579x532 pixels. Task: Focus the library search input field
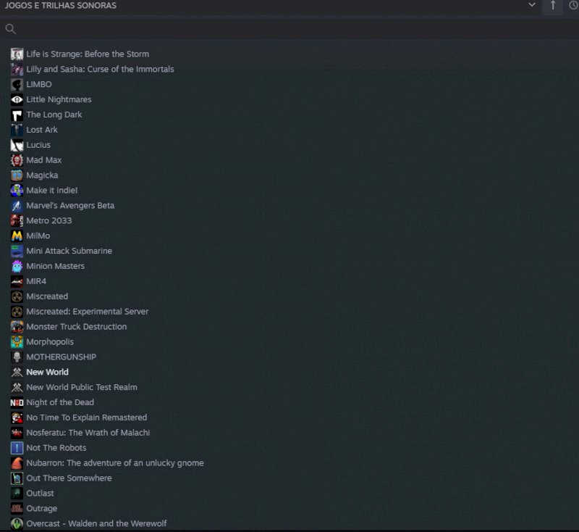[x=289, y=29]
